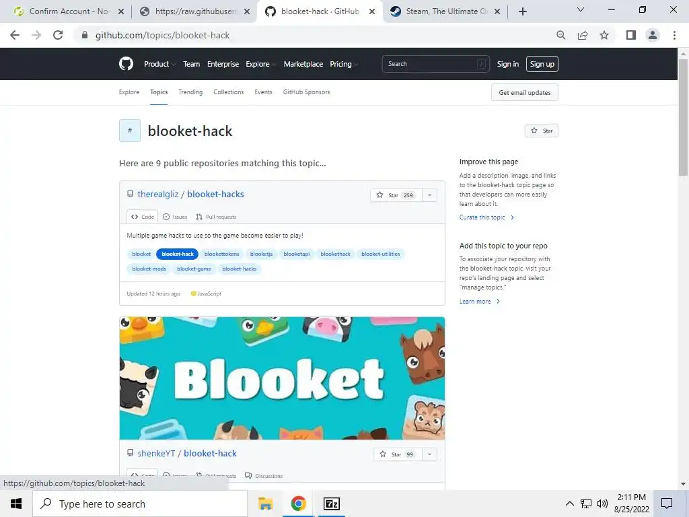Open Code tab of blooket-hacks card

(143, 217)
